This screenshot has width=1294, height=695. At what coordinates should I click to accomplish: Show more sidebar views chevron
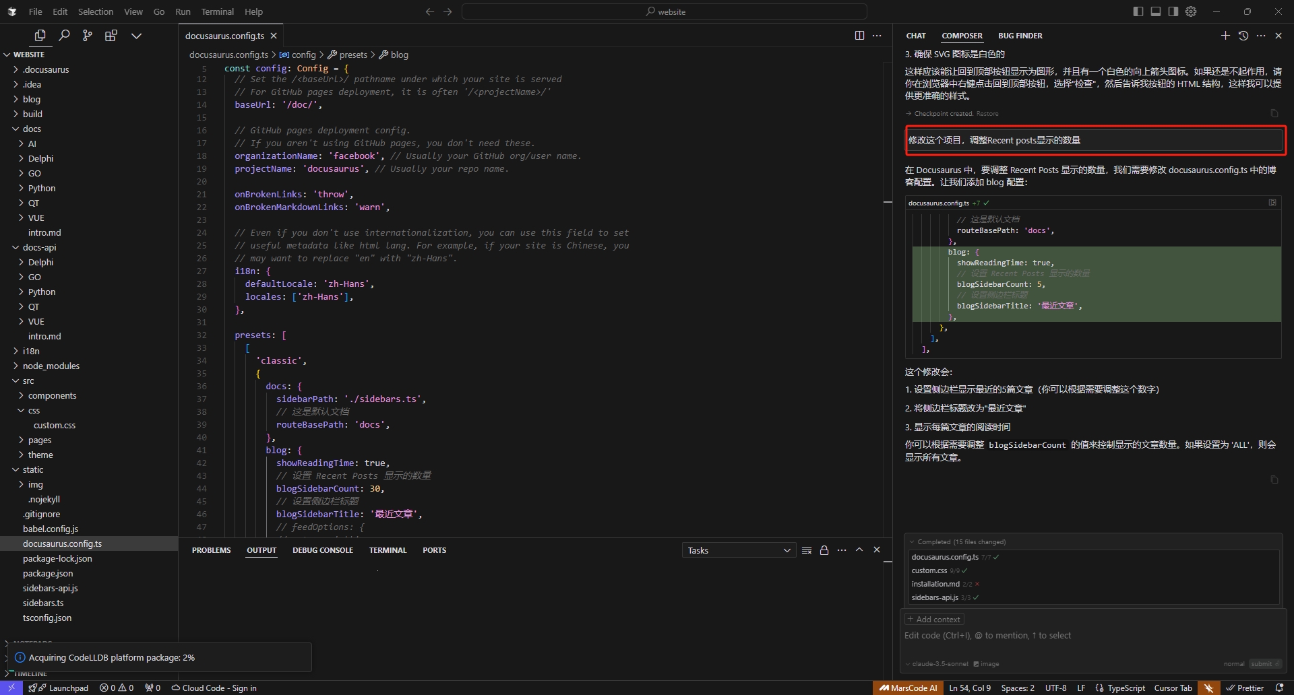click(x=136, y=36)
